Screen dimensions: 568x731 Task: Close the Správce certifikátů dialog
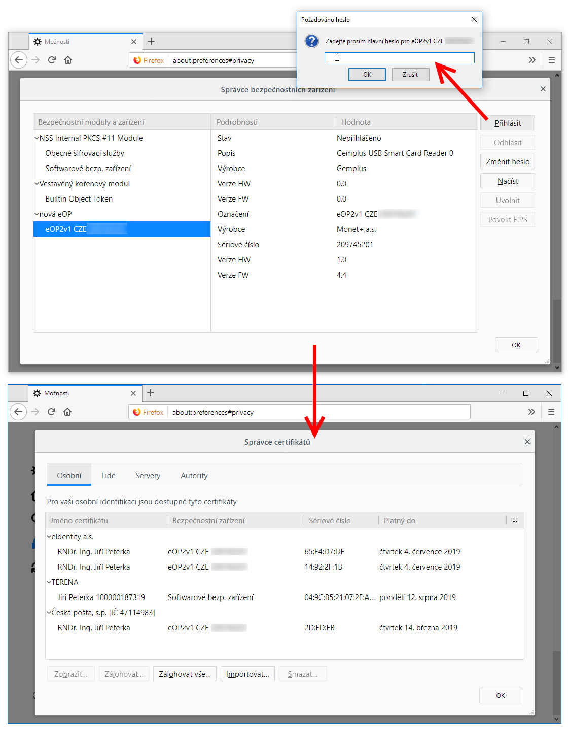point(527,442)
